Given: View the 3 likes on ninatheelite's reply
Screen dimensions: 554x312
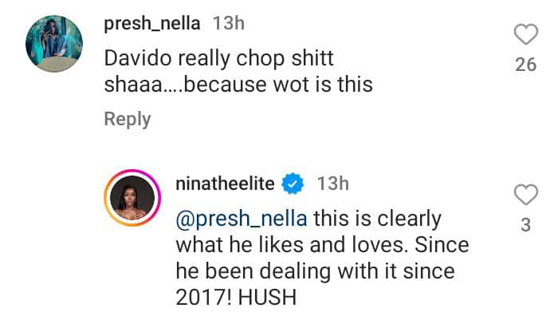Looking at the screenshot, I should click(526, 225).
